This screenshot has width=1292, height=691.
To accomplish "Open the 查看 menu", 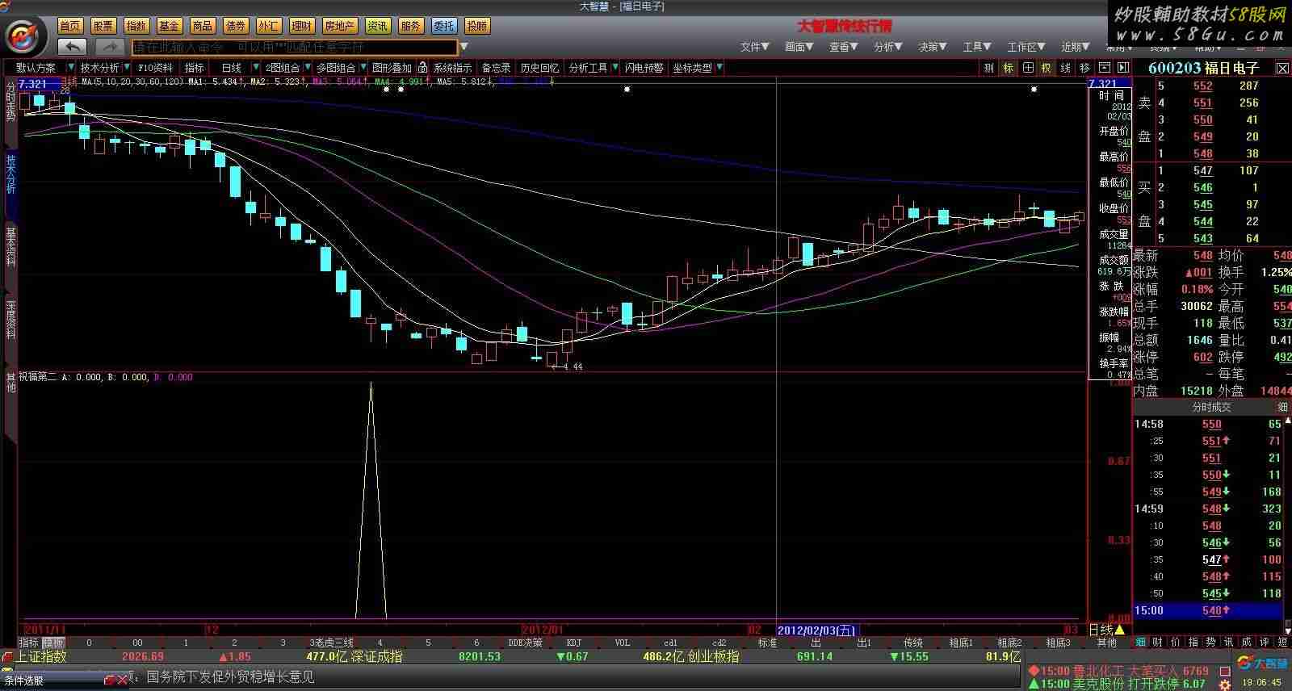I will (x=843, y=47).
